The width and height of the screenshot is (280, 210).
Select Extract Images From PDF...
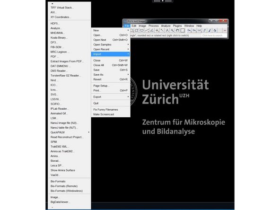(70, 61)
